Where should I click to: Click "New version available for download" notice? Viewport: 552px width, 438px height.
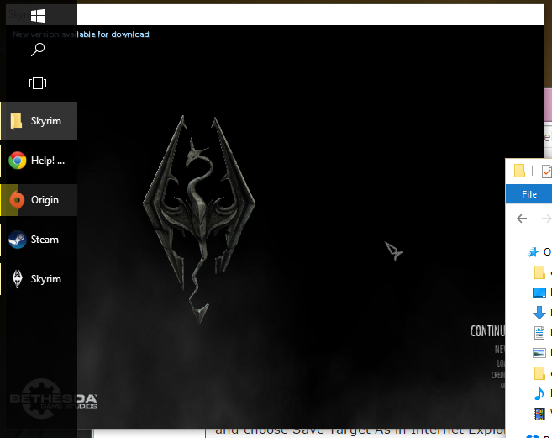point(81,34)
